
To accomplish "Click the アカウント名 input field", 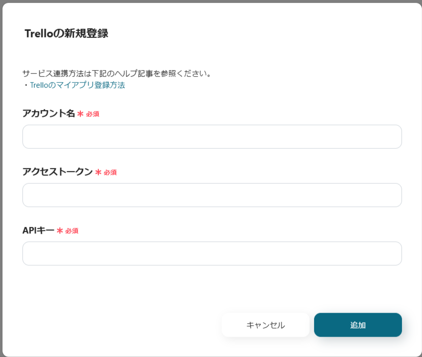I will (212, 137).
